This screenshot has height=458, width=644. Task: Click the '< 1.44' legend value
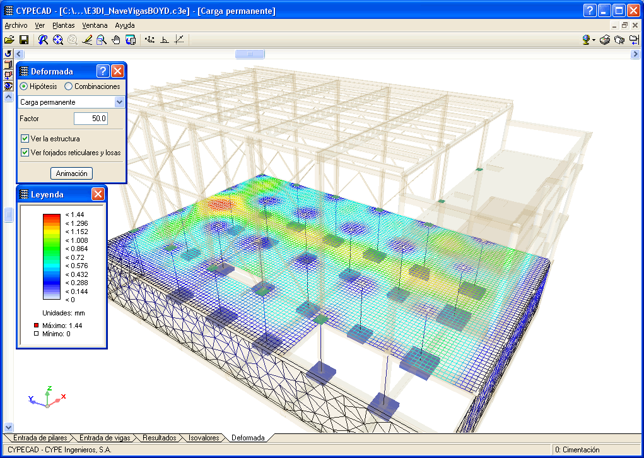75,214
